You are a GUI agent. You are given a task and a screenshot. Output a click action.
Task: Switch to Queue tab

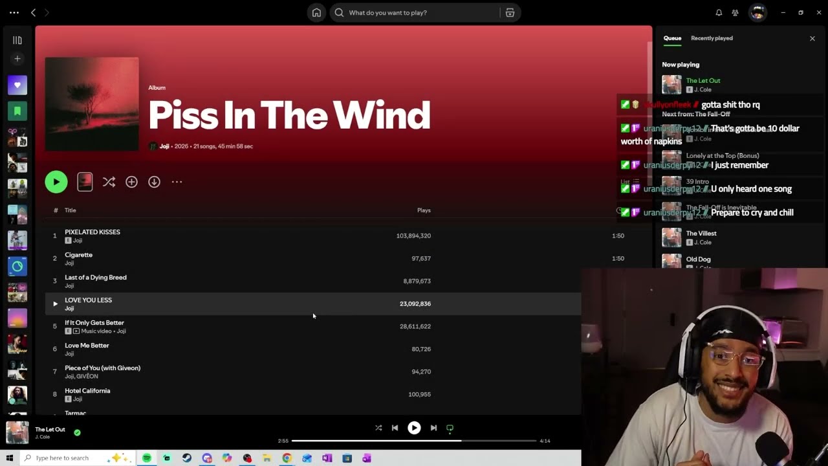click(672, 38)
